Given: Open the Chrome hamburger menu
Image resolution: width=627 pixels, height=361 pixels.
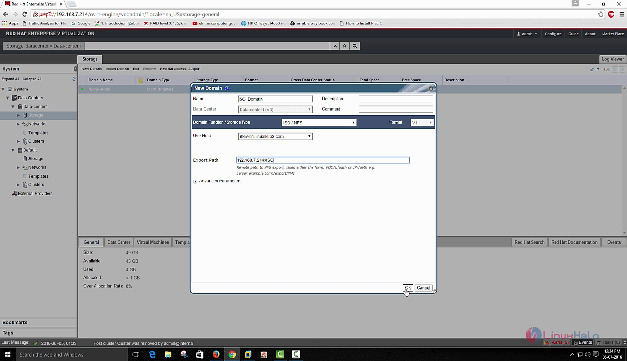Looking at the screenshot, I should 621,14.
